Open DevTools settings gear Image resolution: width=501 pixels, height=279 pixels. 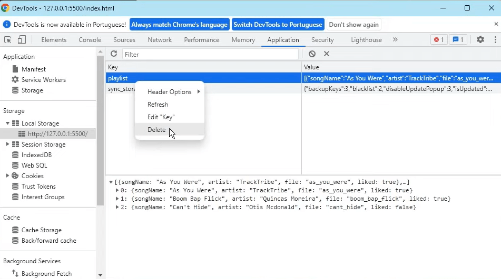coord(480,40)
